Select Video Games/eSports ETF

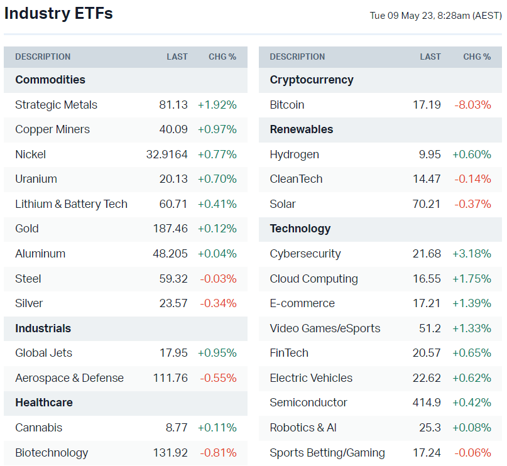point(325,328)
